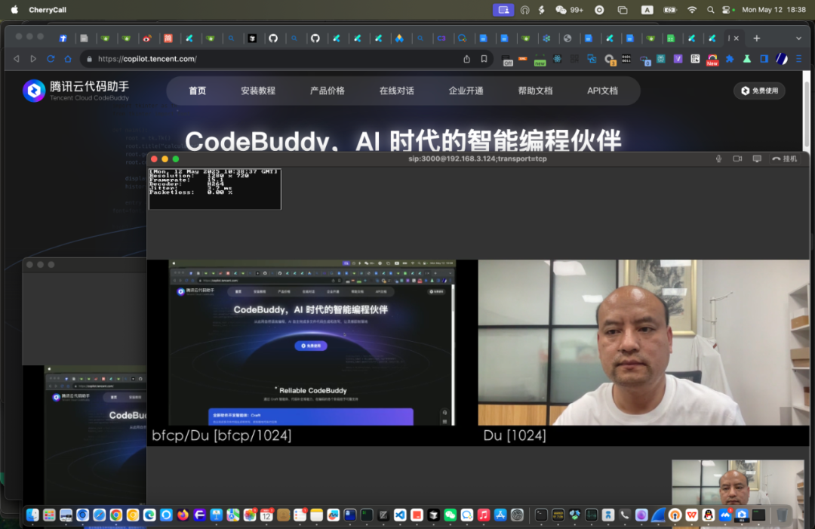The height and width of the screenshot is (529, 815).
Task: Open the App Store from the Dock
Action: 500,515
